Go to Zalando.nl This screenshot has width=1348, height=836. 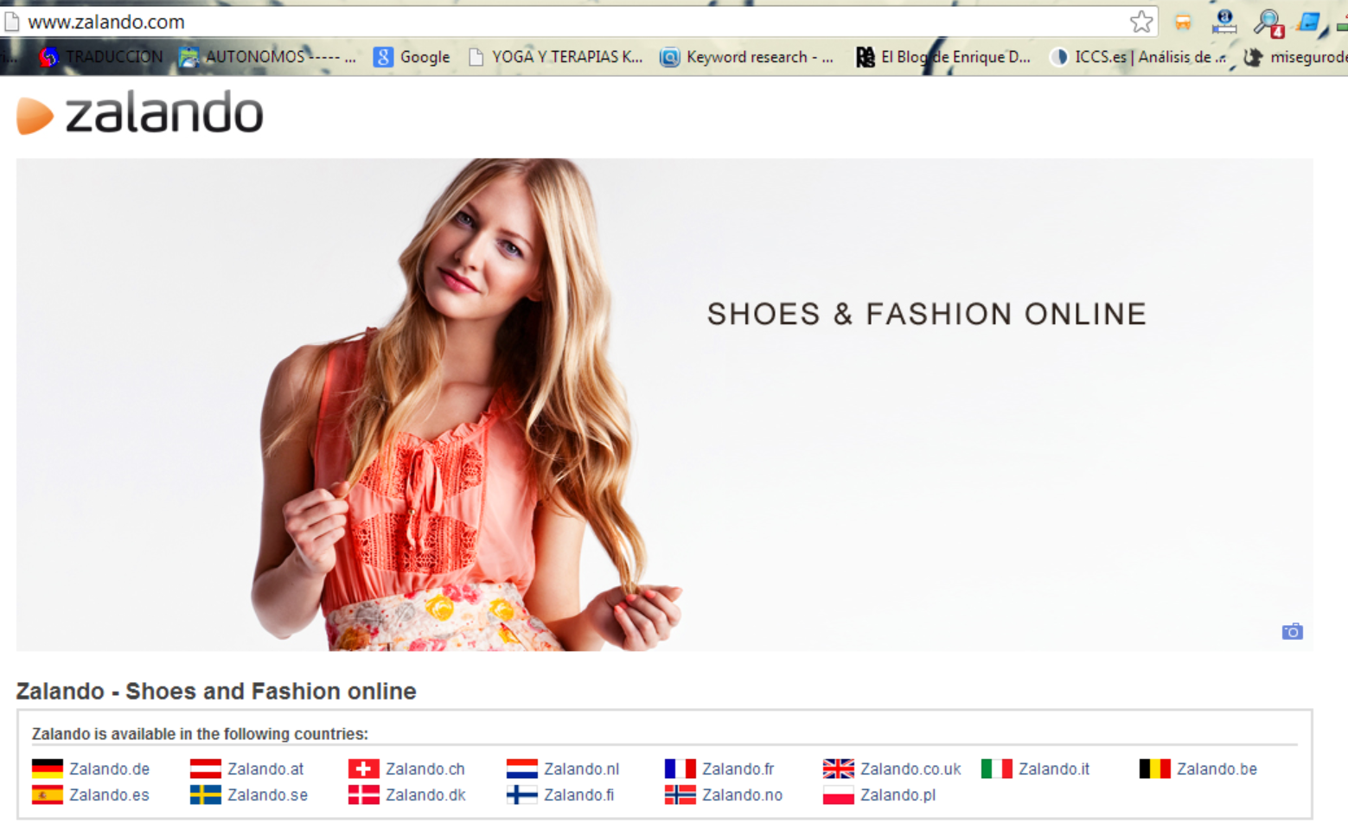581,769
